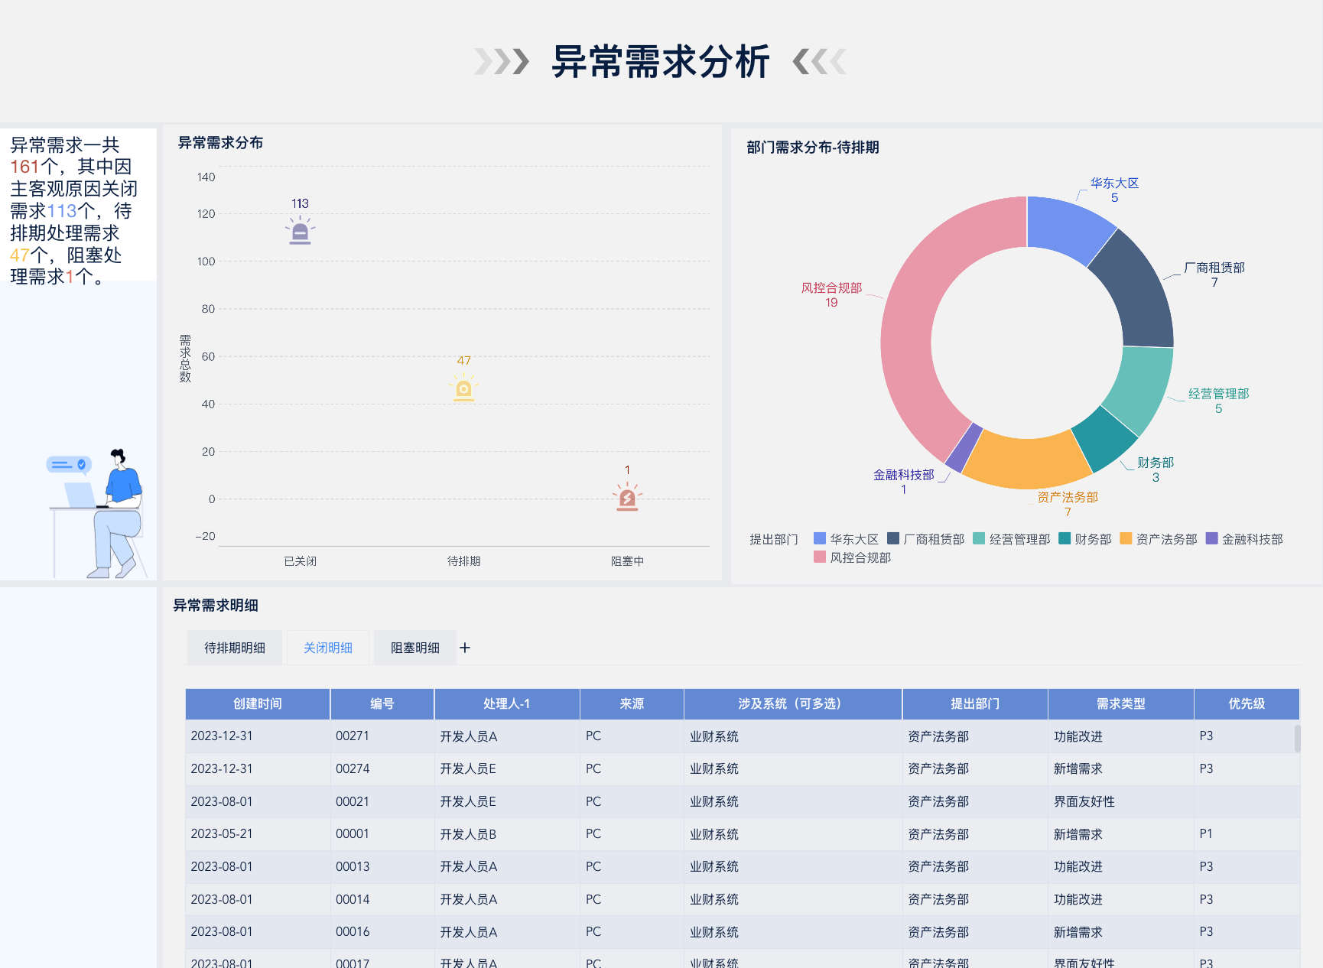Click the 优先级 column header
Screen dimensions: 1323x968
1247,703
